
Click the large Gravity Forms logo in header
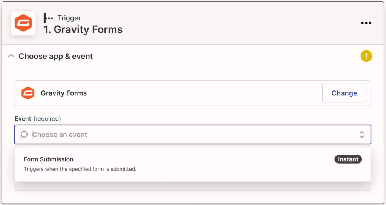coord(23,23)
